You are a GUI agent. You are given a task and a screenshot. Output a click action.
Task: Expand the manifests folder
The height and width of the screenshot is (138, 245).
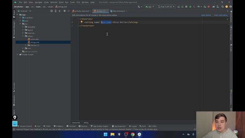click(x=20, y=18)
